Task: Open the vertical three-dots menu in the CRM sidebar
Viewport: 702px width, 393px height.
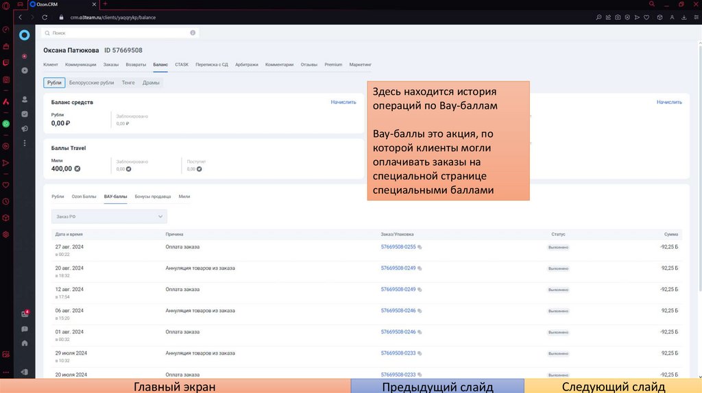Action: 25,143
